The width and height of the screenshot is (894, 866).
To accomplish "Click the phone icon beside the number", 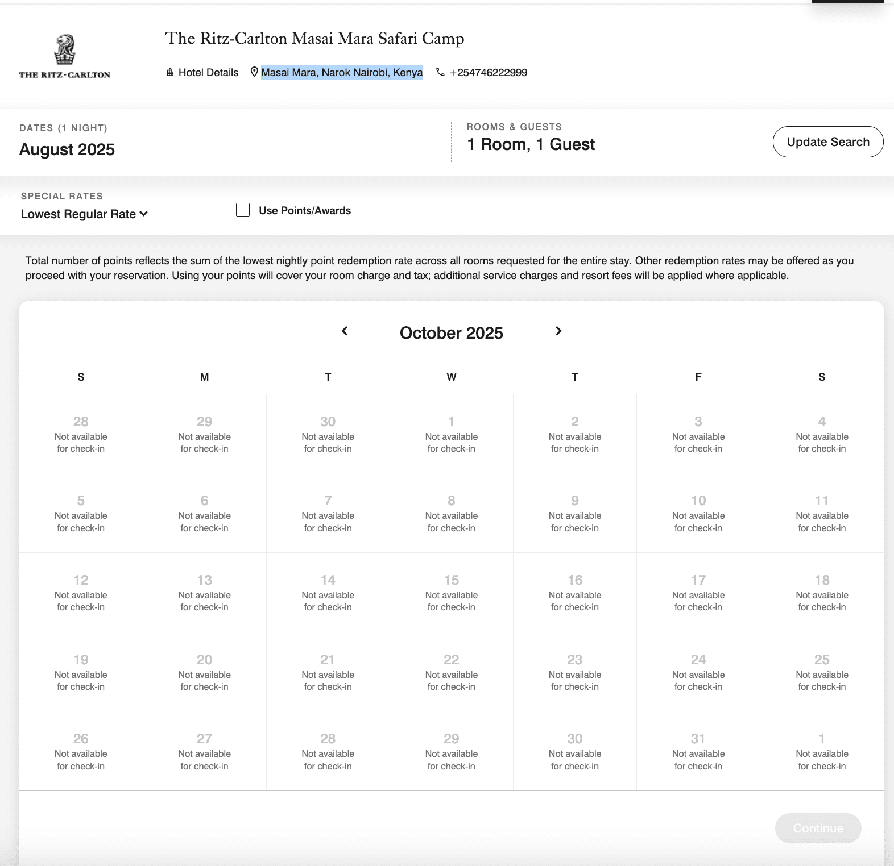I will (x=440, y=72).
